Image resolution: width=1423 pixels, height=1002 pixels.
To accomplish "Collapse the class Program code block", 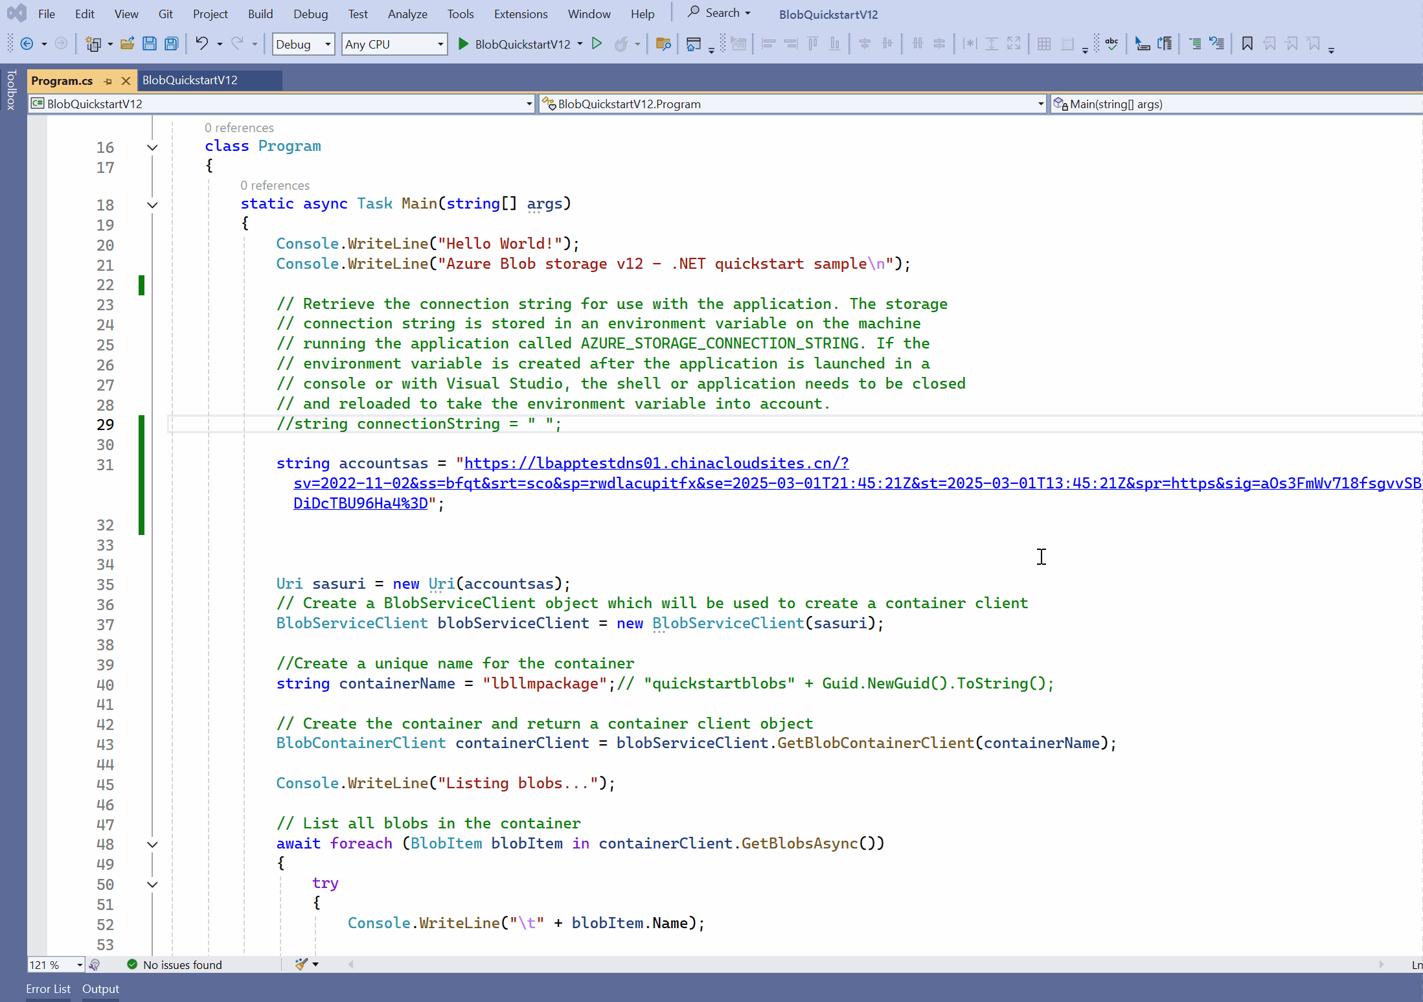I will coord(152,147).
